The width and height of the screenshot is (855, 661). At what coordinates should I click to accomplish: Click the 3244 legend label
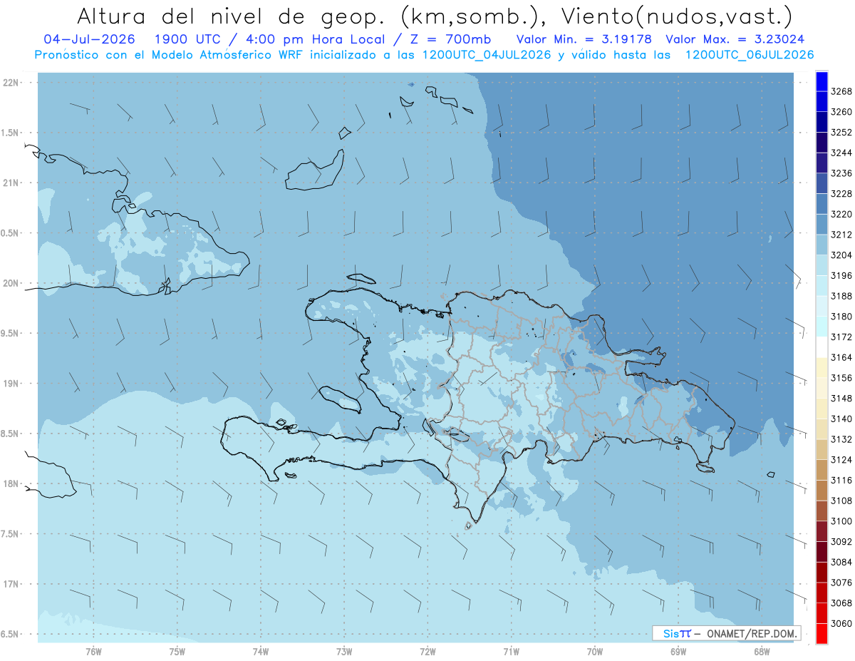click(841, 153)
